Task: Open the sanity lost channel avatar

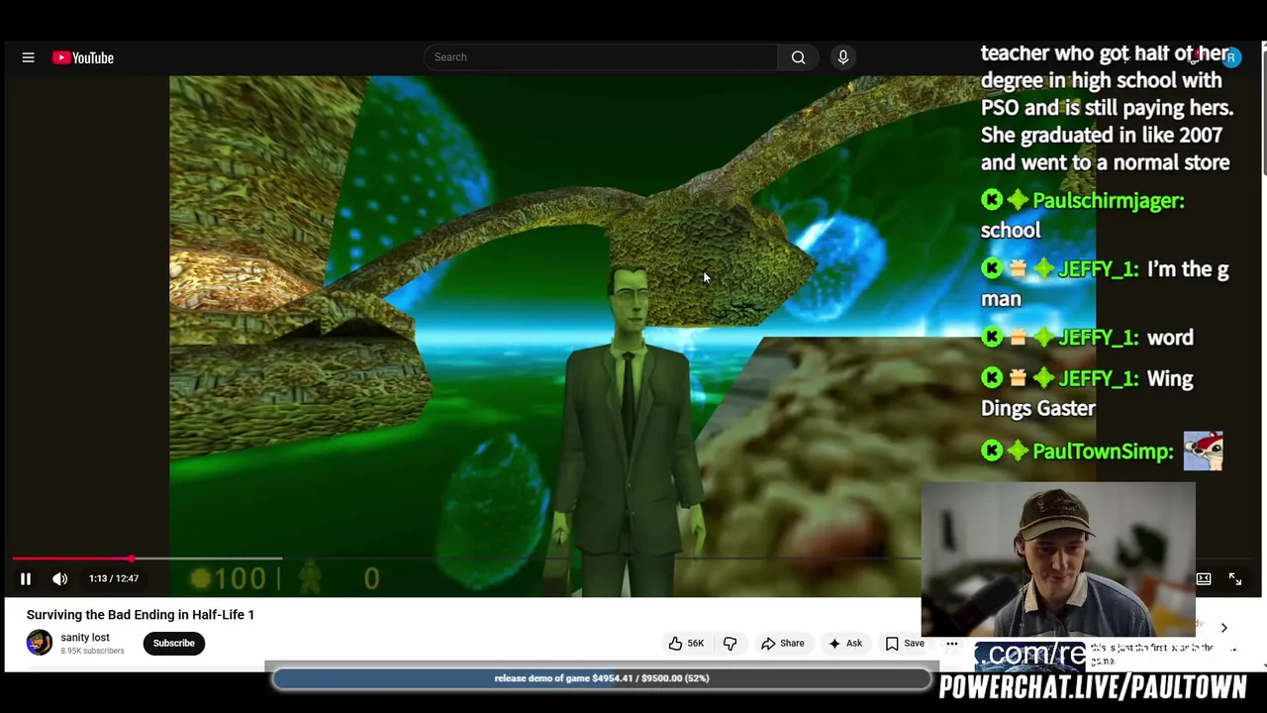Action: 40,643
